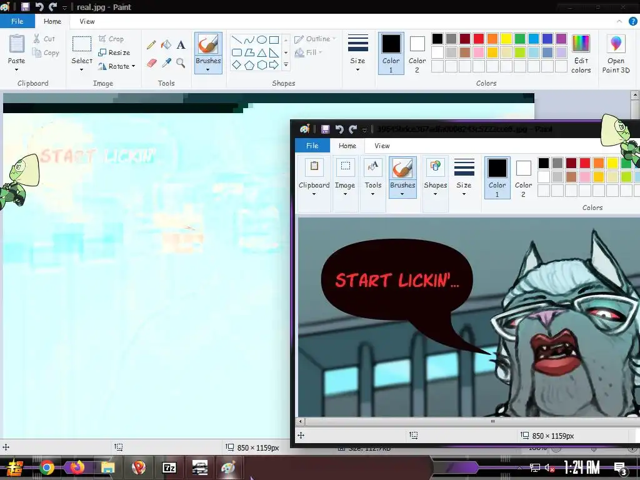The width and height of the screenshot is (640, 480).
Task: Switch to View tab in real.jpg window
Action: (x=87, y=21)
